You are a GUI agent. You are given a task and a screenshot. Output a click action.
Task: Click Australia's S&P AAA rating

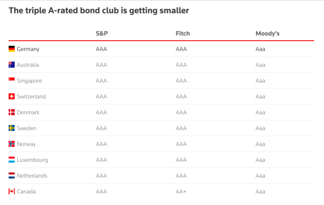click(x=101, y=65)
